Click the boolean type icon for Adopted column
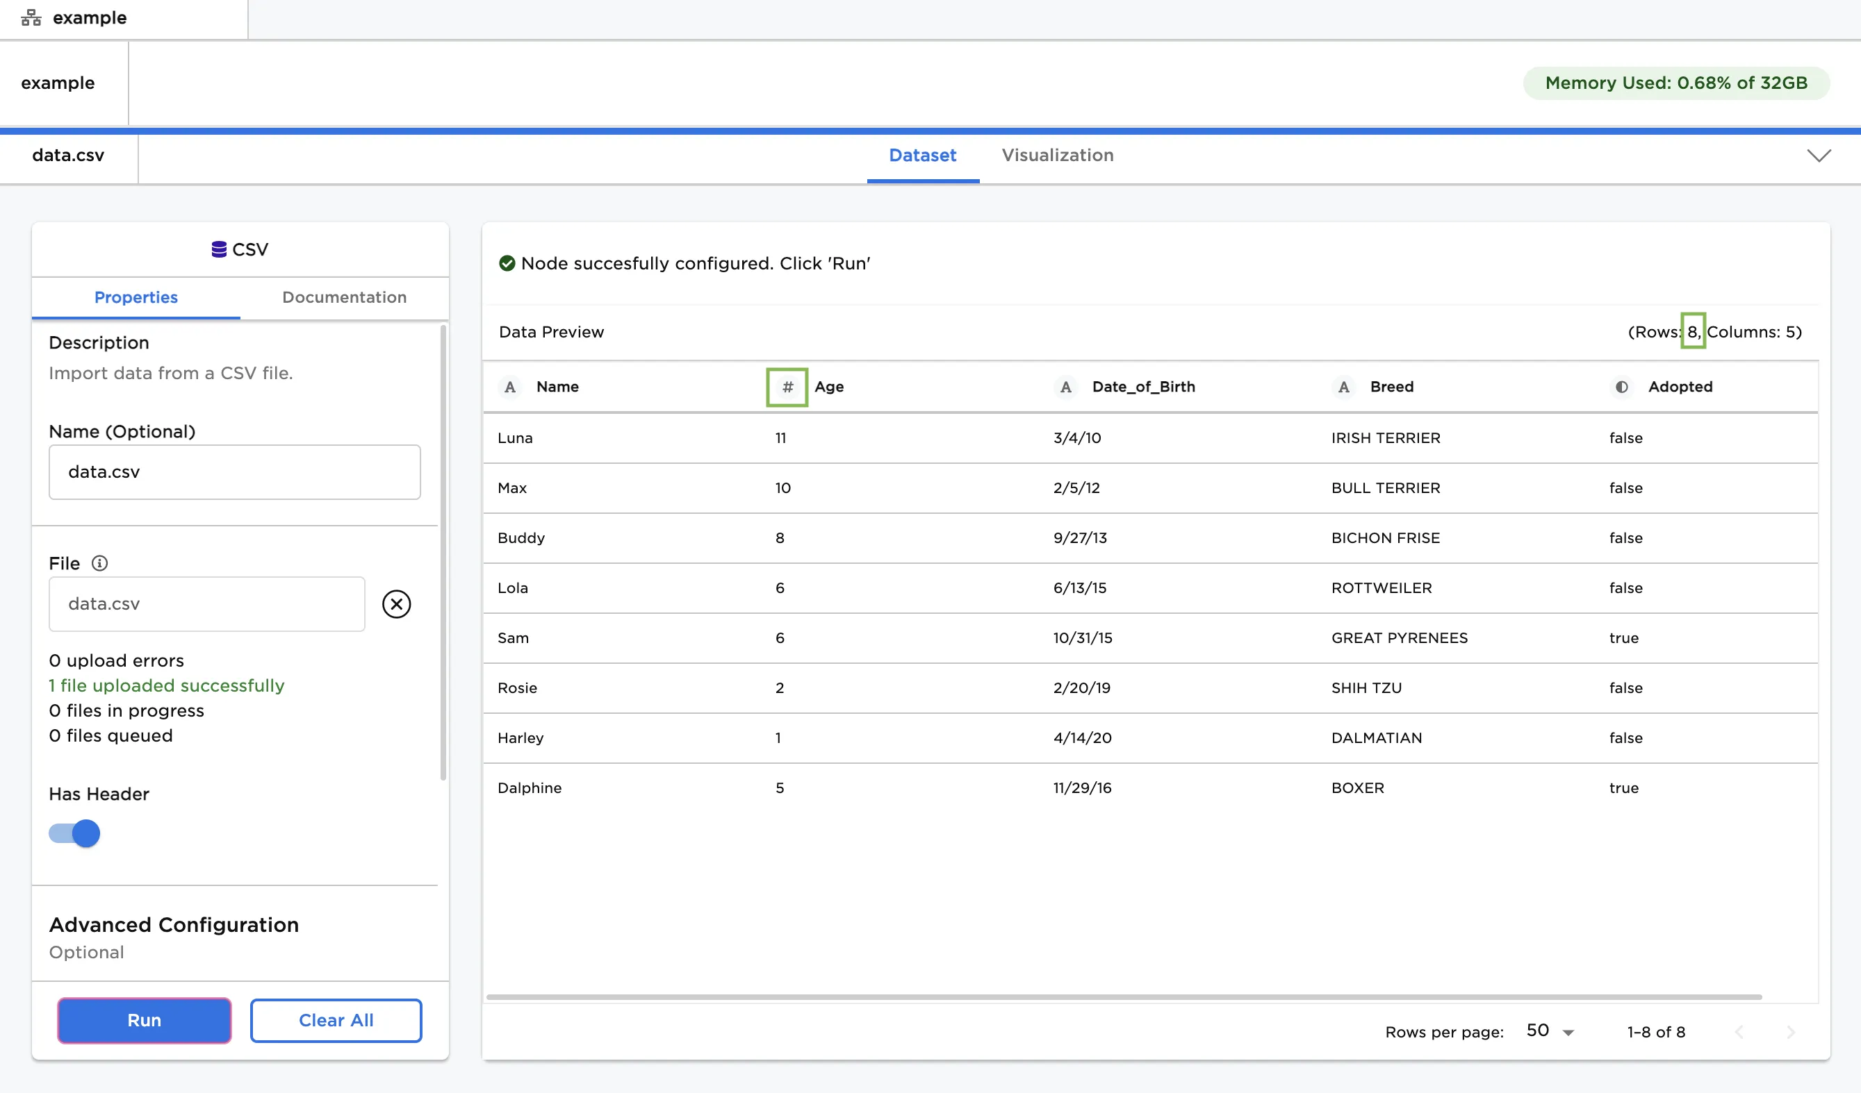Screen dimensions: 1861x1093 click(x=1622, y=387)
